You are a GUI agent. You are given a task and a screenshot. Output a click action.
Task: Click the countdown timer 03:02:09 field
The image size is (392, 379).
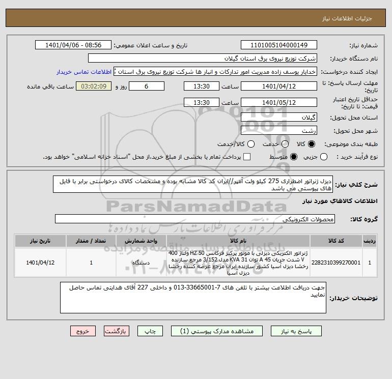94,86
